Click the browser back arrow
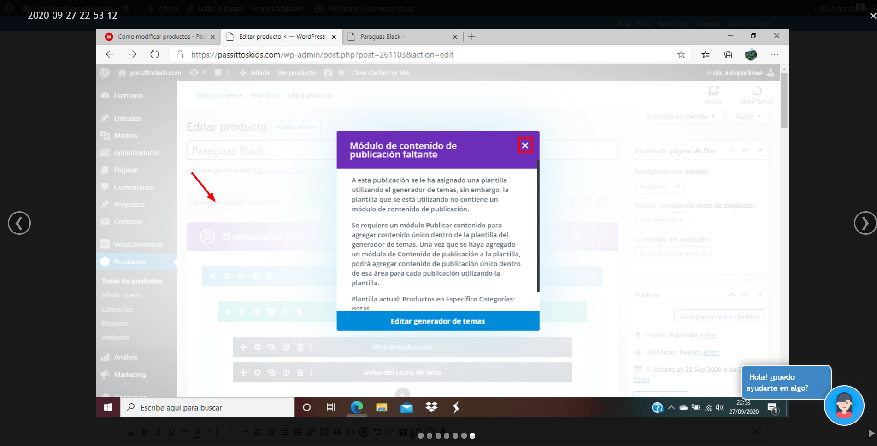The height and width of the screenshot is (446, 877). point(110,55)
